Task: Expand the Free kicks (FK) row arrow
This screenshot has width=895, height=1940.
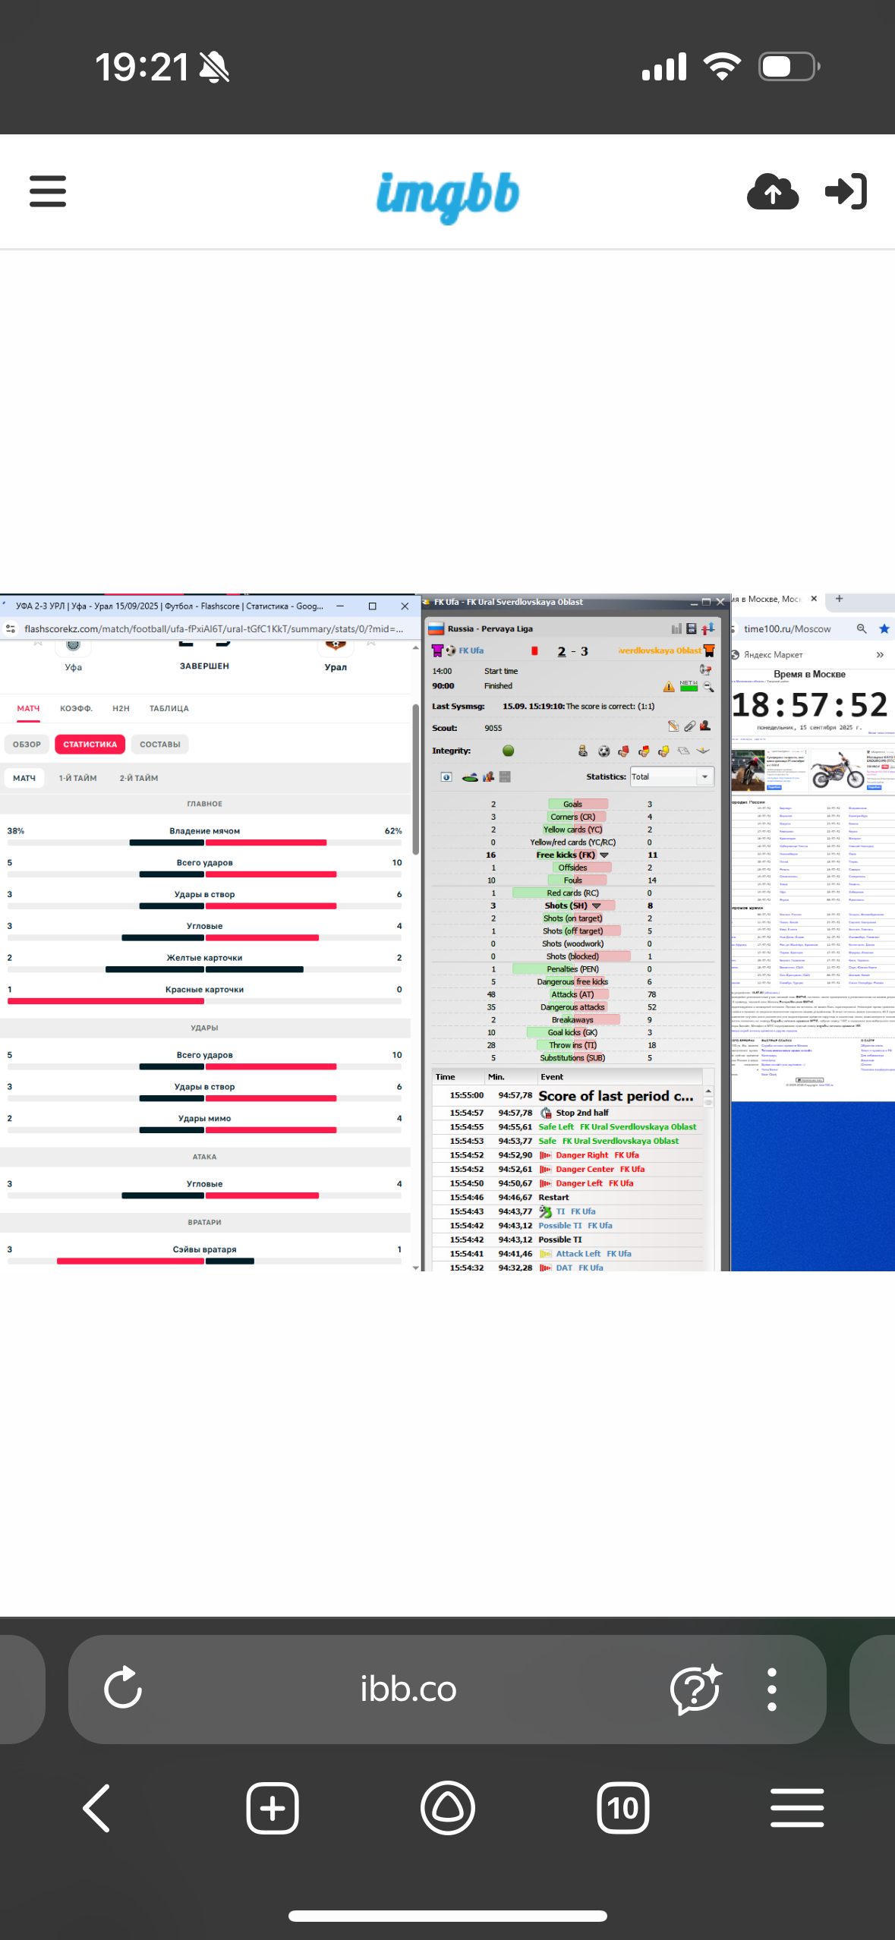Action: (604, 855)
